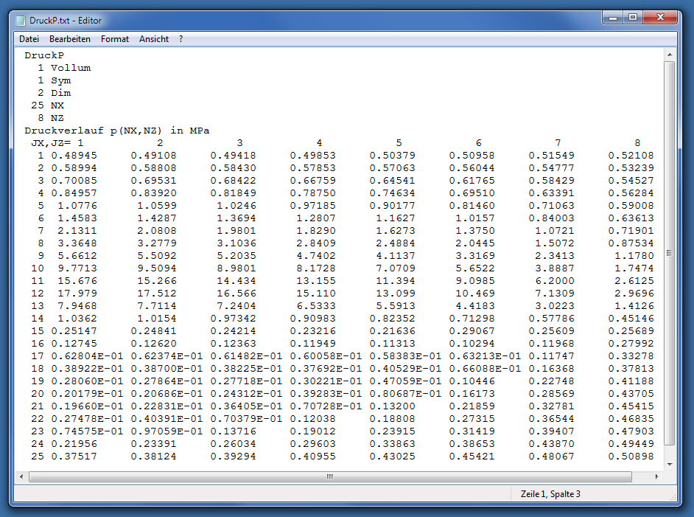Open the Bearbeiten menu

[x=69, y=39]
